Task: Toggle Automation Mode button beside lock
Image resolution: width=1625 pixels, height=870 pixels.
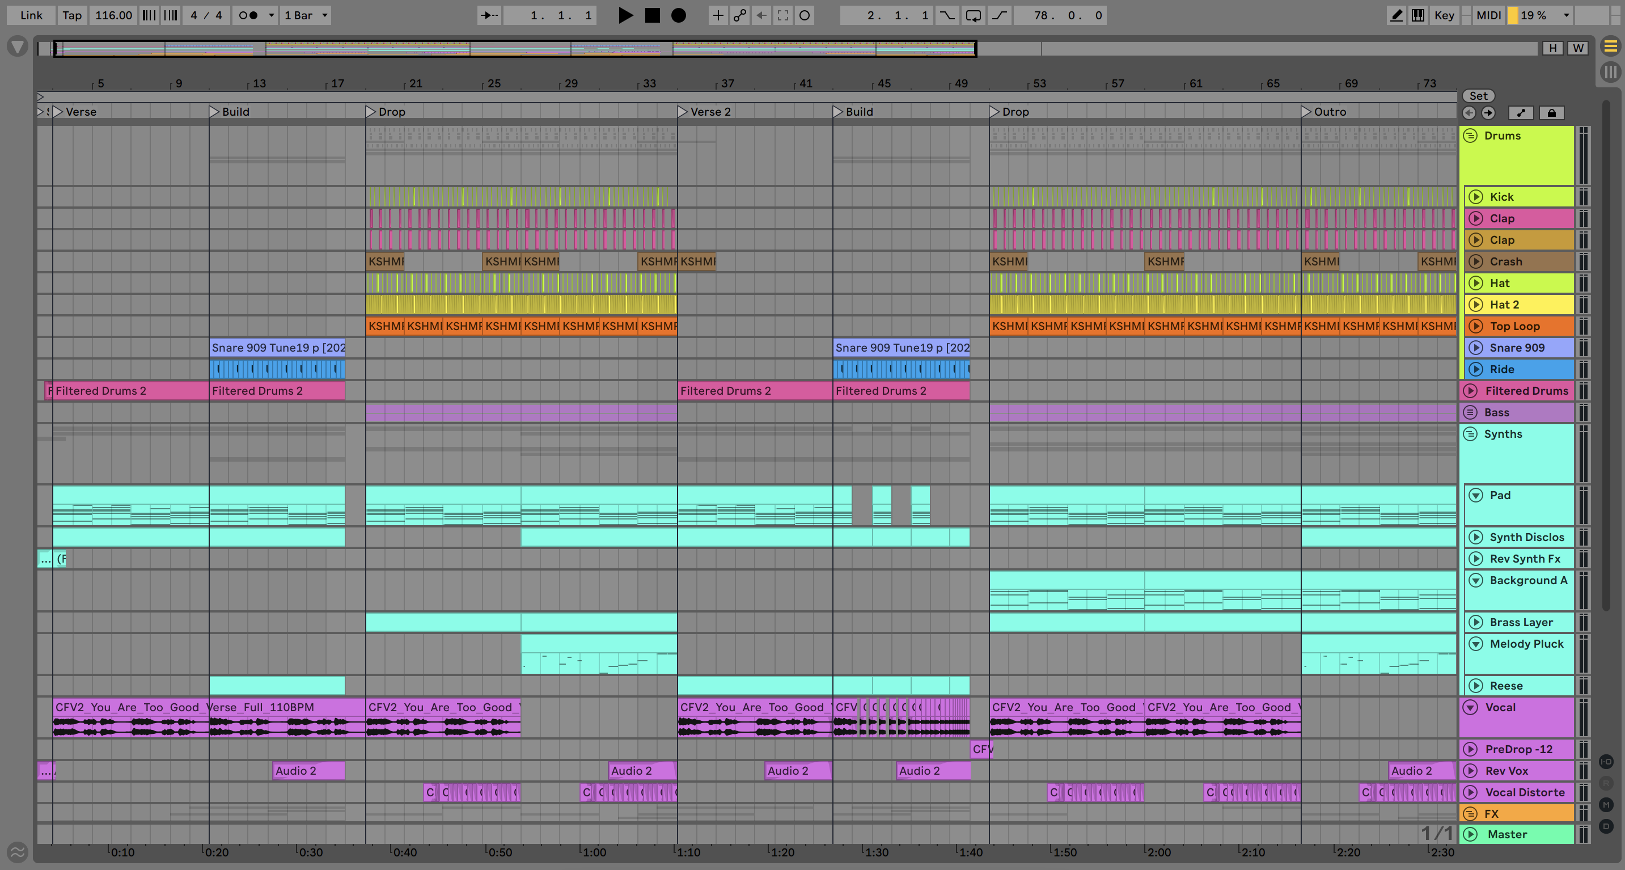Action: 1521,113
